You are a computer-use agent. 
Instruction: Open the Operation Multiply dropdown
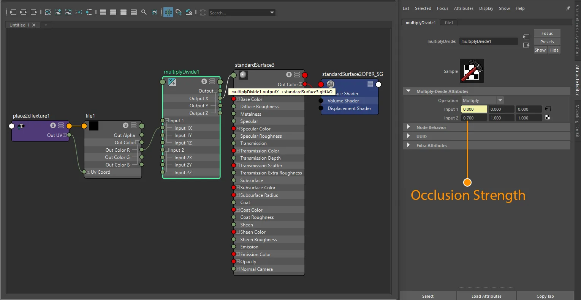[483, 101]
